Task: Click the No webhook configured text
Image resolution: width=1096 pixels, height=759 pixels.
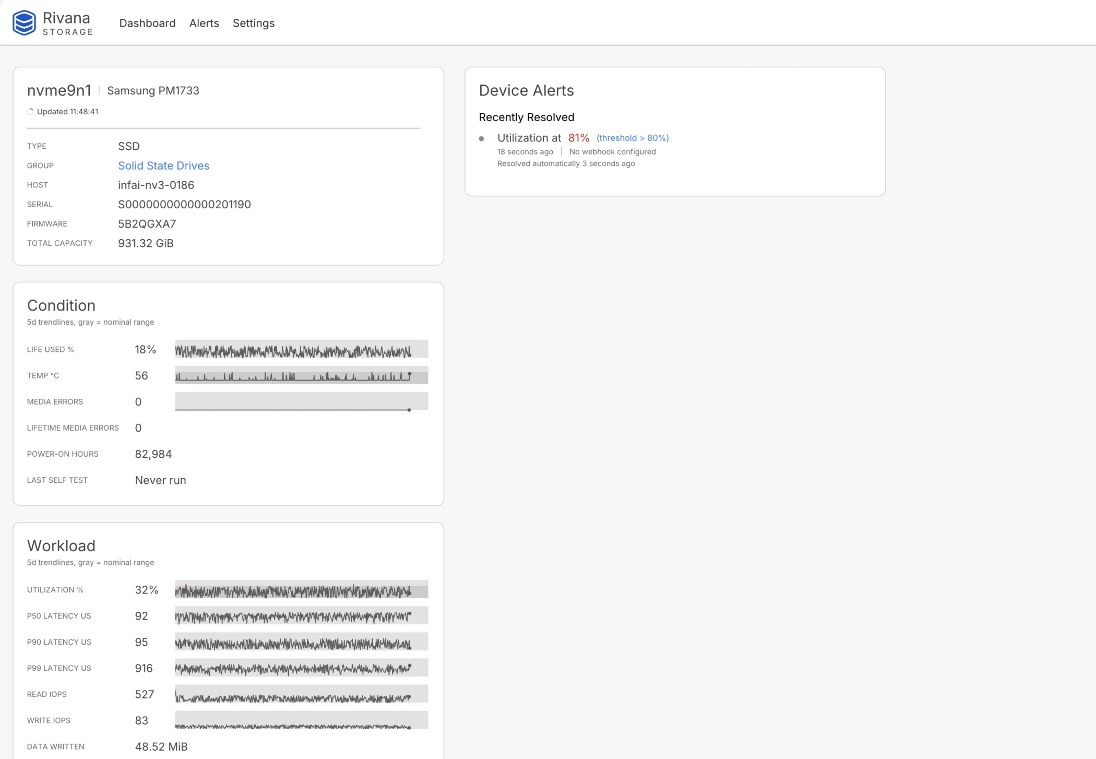Action: [613, 152]
